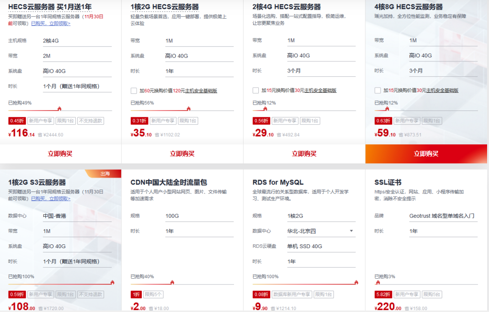Enable 加15元换购 checkbox on 2核4G HECS card
Viewport: 489px width, 312px height.
(255, 91)
